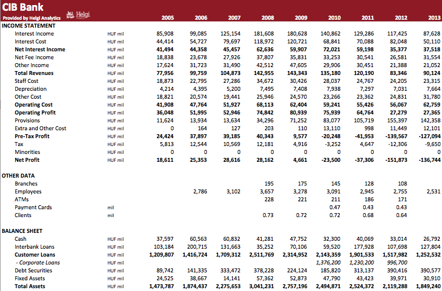
Task: Select ATMs 2011 value 186
Action: pos(369,199)
